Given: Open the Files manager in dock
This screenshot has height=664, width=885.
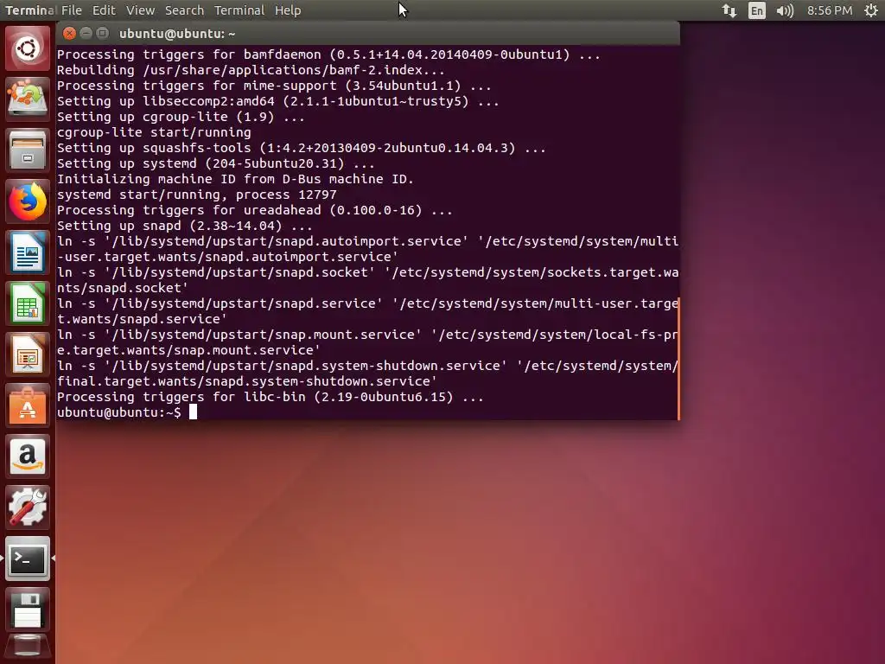Looking at the screenshot, I should [x=27, y=150].
